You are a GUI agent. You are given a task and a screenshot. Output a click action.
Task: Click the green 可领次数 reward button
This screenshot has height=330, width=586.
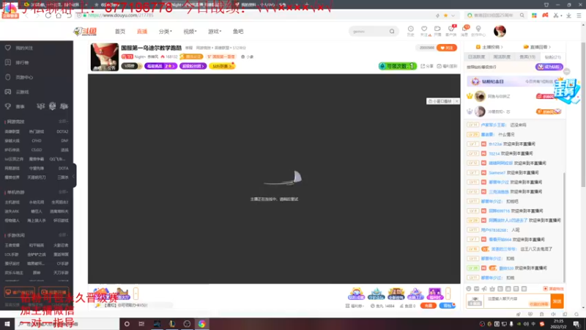coord(398,66)
